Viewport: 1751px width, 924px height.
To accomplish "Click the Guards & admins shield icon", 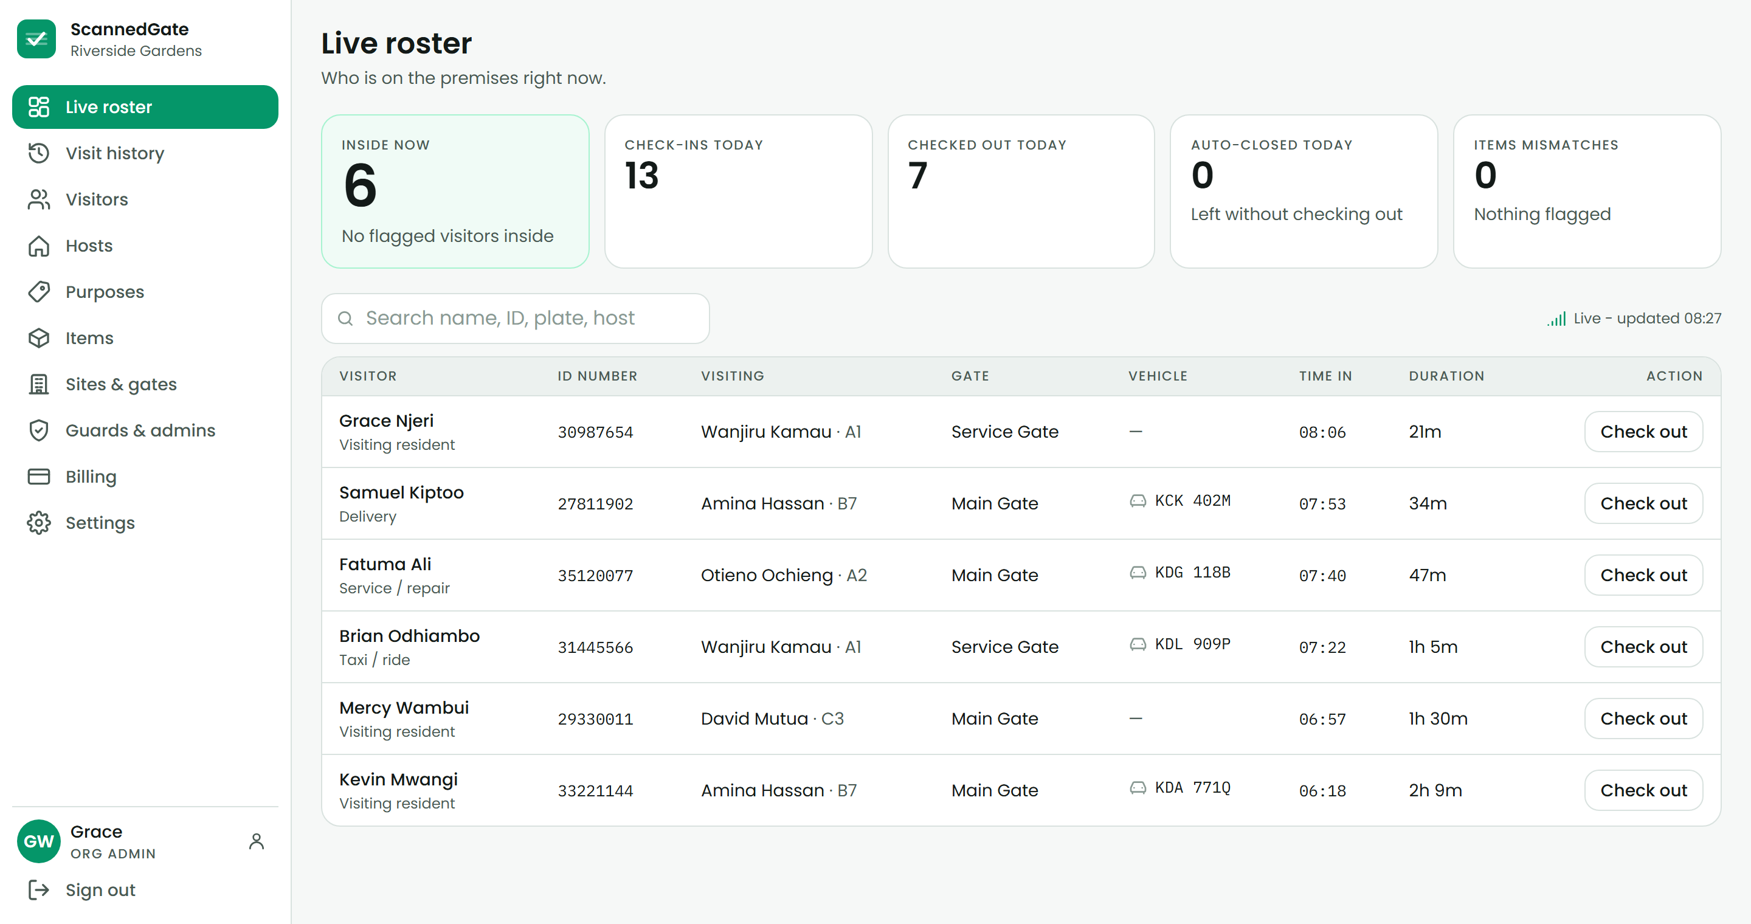I will [39, 430].
